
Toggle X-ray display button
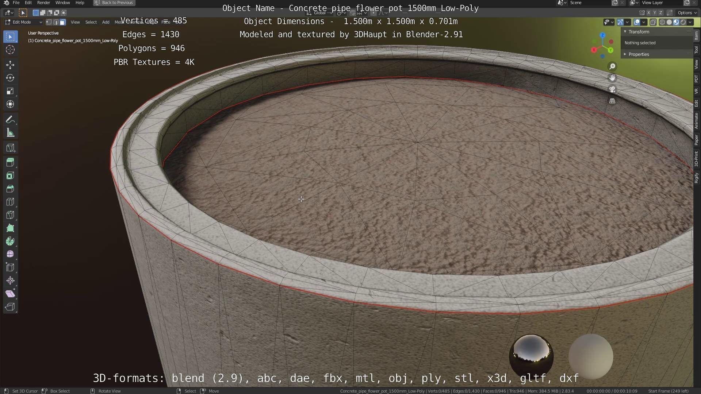click(x=653, y=22)
